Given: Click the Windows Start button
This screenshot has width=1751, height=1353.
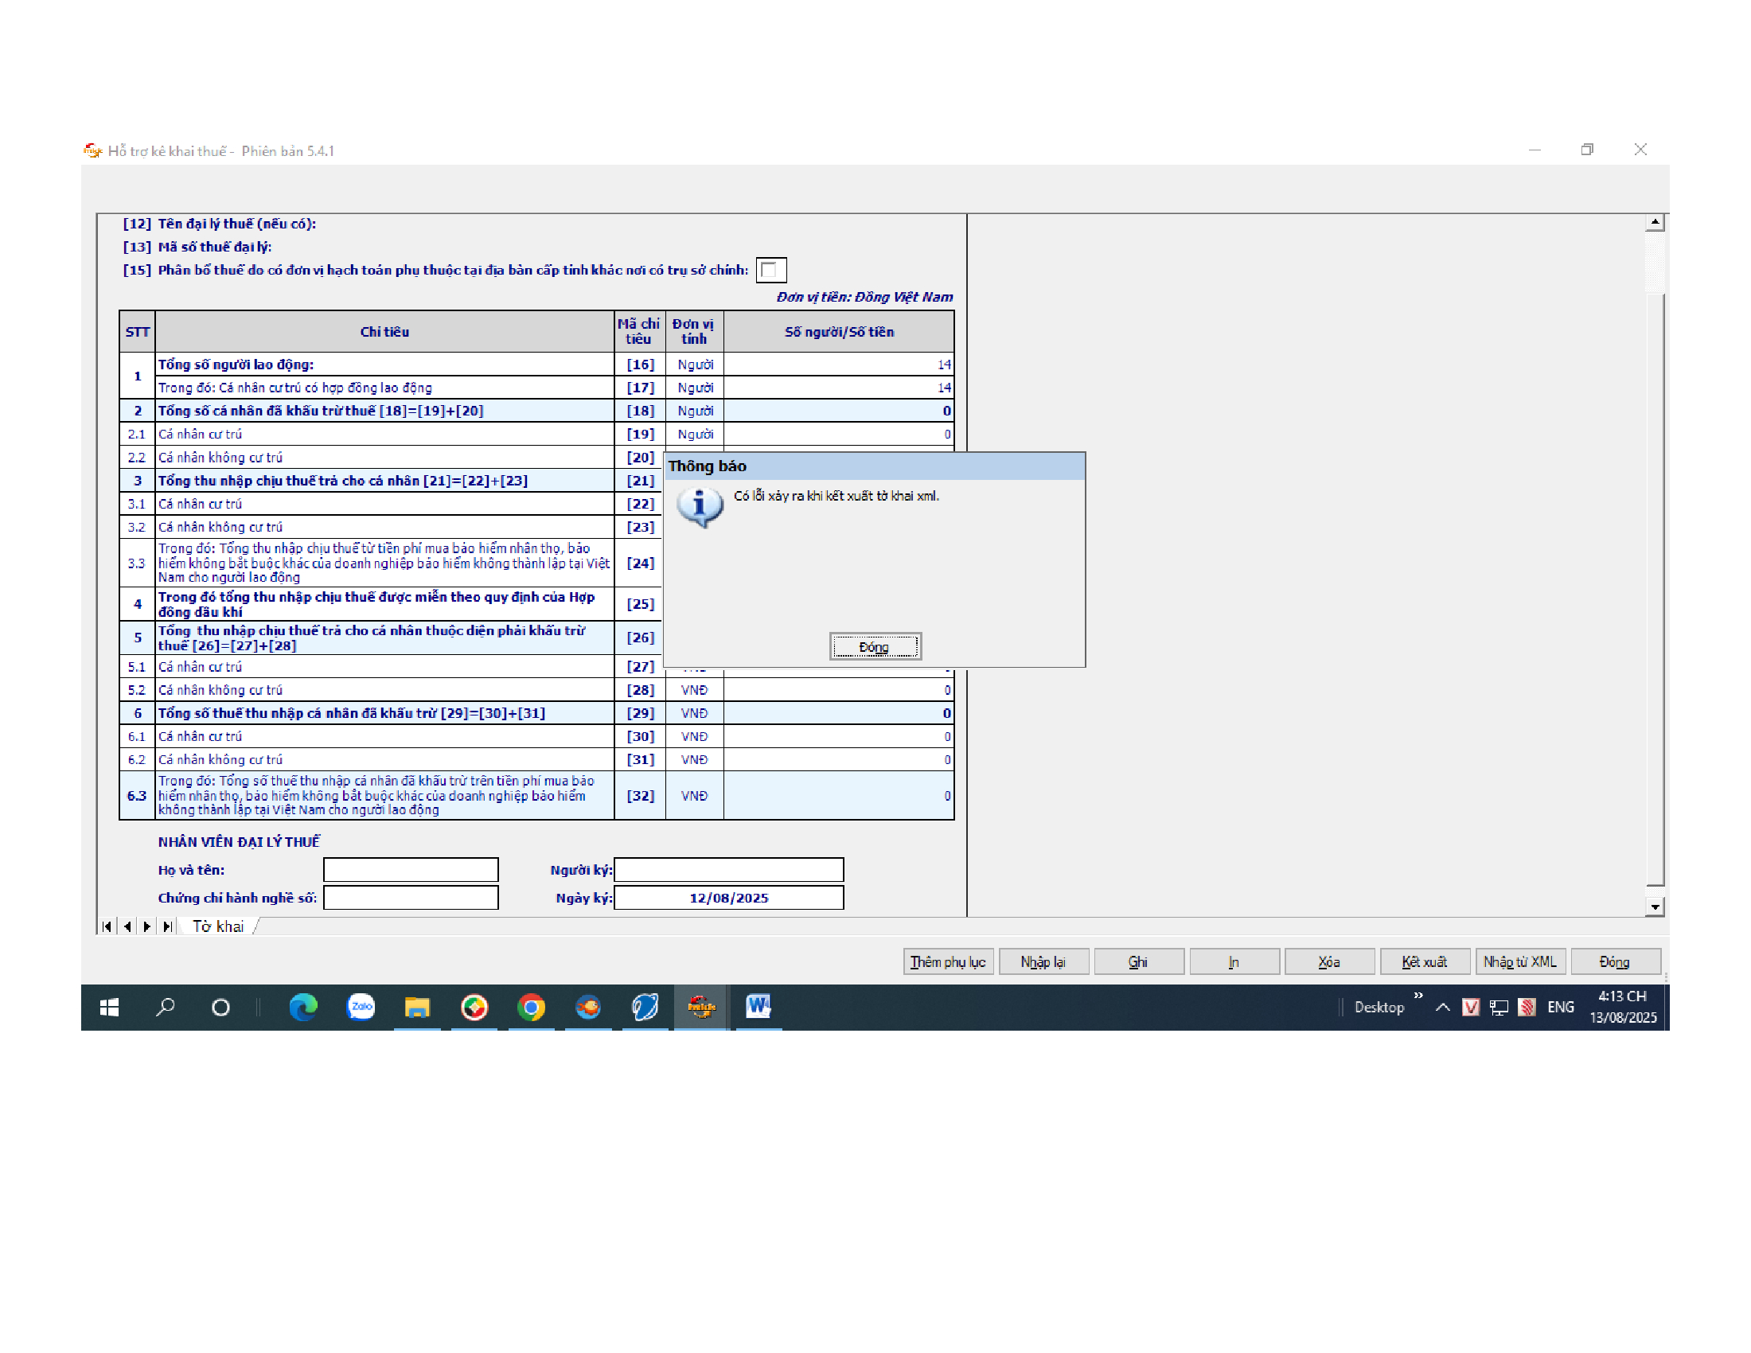Looking at the screenshot, I should [110, 1007].
